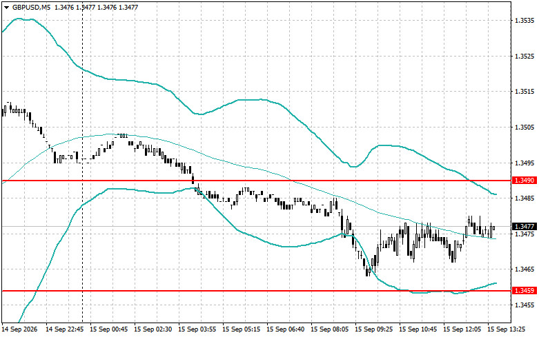Click the GBPUSD,M5 chart title text
The image size is (539, 337).
pos(32,7)
